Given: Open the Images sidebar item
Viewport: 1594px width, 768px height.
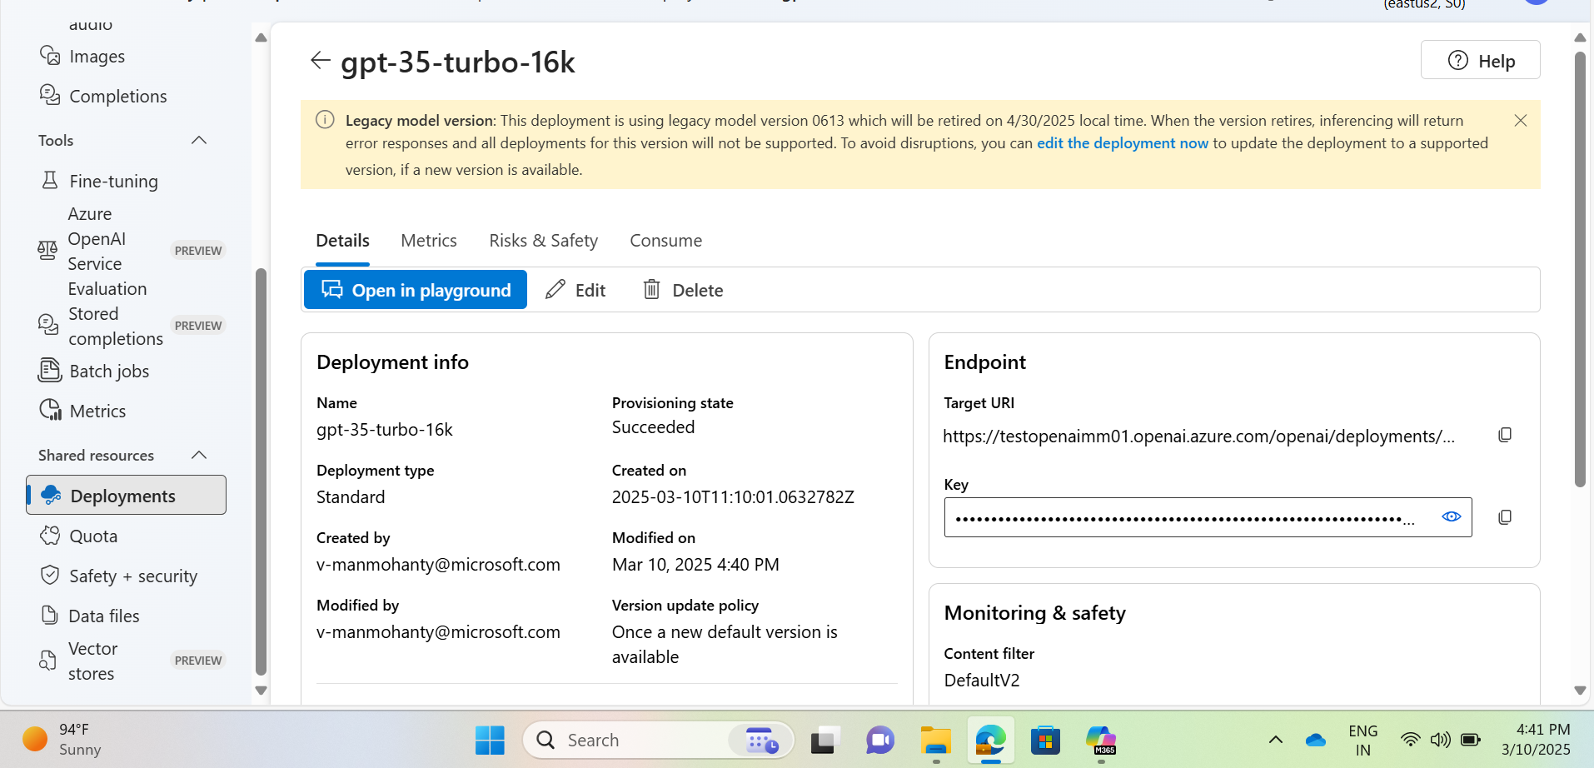Looking at the screenshot, I should coord(82,57).
